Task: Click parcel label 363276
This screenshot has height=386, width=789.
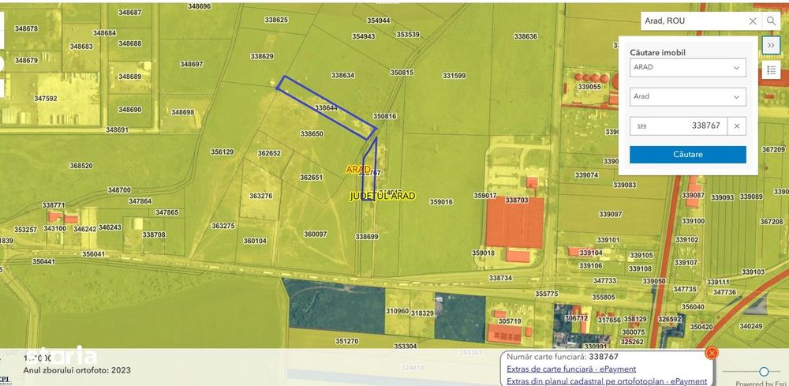Action: 260,196
